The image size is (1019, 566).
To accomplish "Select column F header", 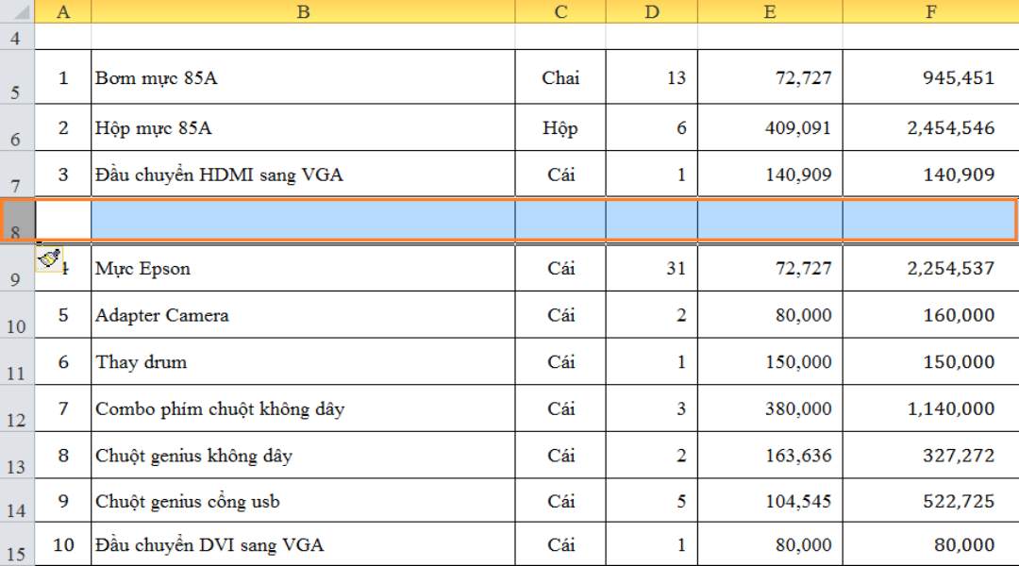I will [x=930, y=11].
